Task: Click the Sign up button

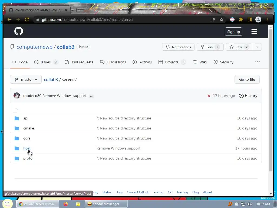Action: tap(233, 32)
